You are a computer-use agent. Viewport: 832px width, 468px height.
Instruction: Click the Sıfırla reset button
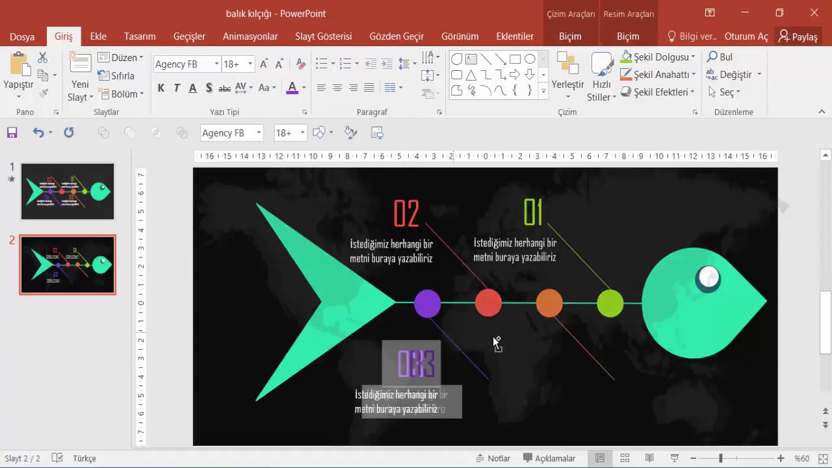point(116,75)
